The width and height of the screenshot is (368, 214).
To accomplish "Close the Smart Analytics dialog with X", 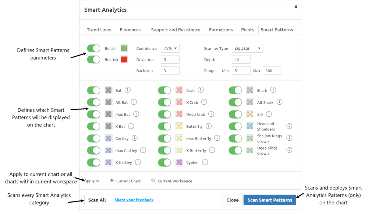I will pyautogui.click(x=296, y=7).
